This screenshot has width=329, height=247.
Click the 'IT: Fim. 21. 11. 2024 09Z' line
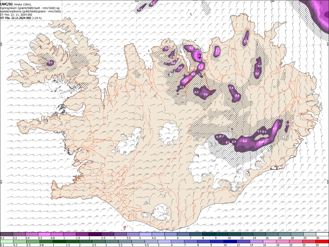(x=16, y=15)
